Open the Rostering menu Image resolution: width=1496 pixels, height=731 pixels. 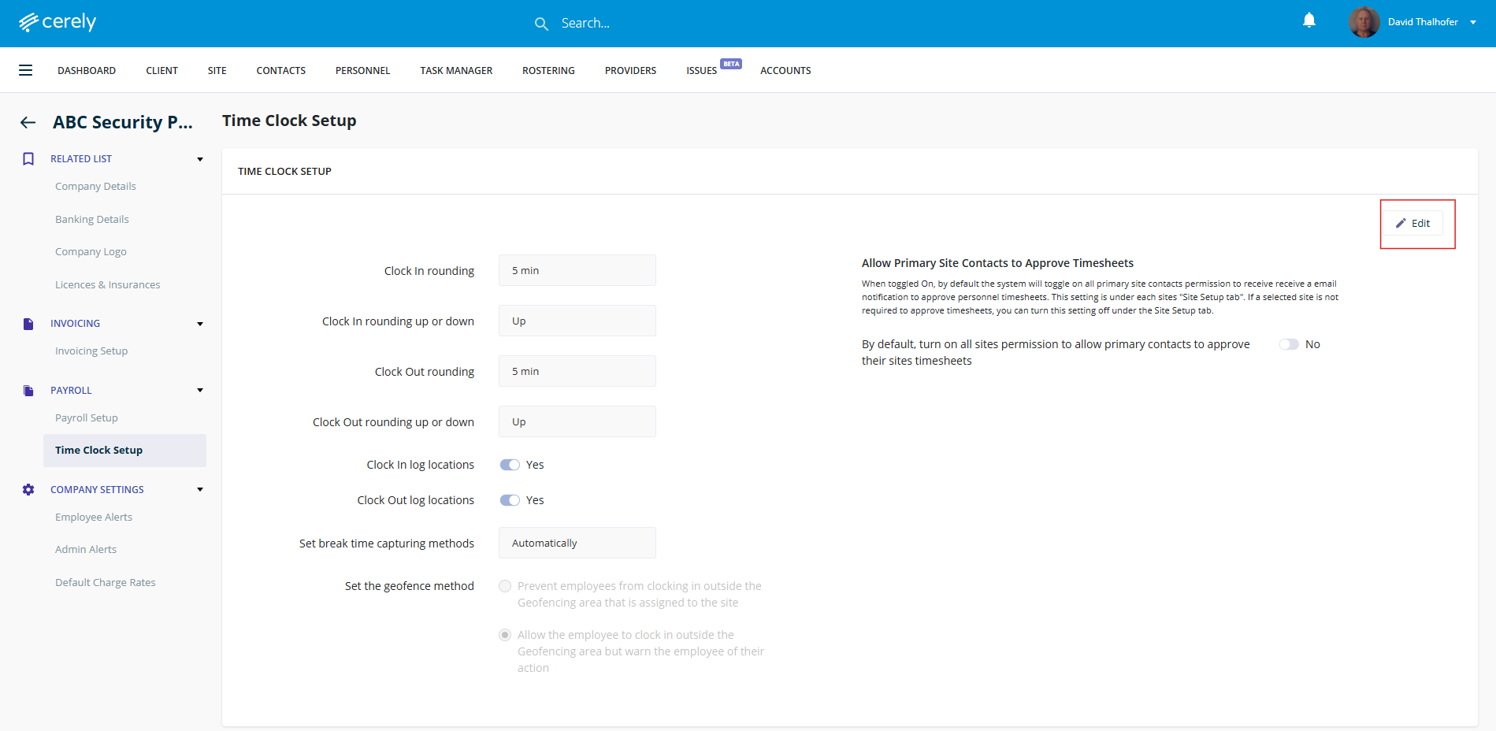pos(548,71)
